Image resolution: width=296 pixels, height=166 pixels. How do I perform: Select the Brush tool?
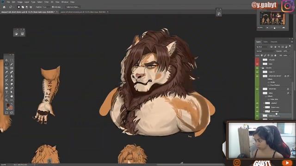(x=6, y=76)
